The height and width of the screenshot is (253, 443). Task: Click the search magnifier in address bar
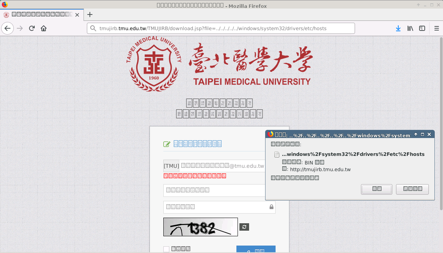[x=93, y=28]
